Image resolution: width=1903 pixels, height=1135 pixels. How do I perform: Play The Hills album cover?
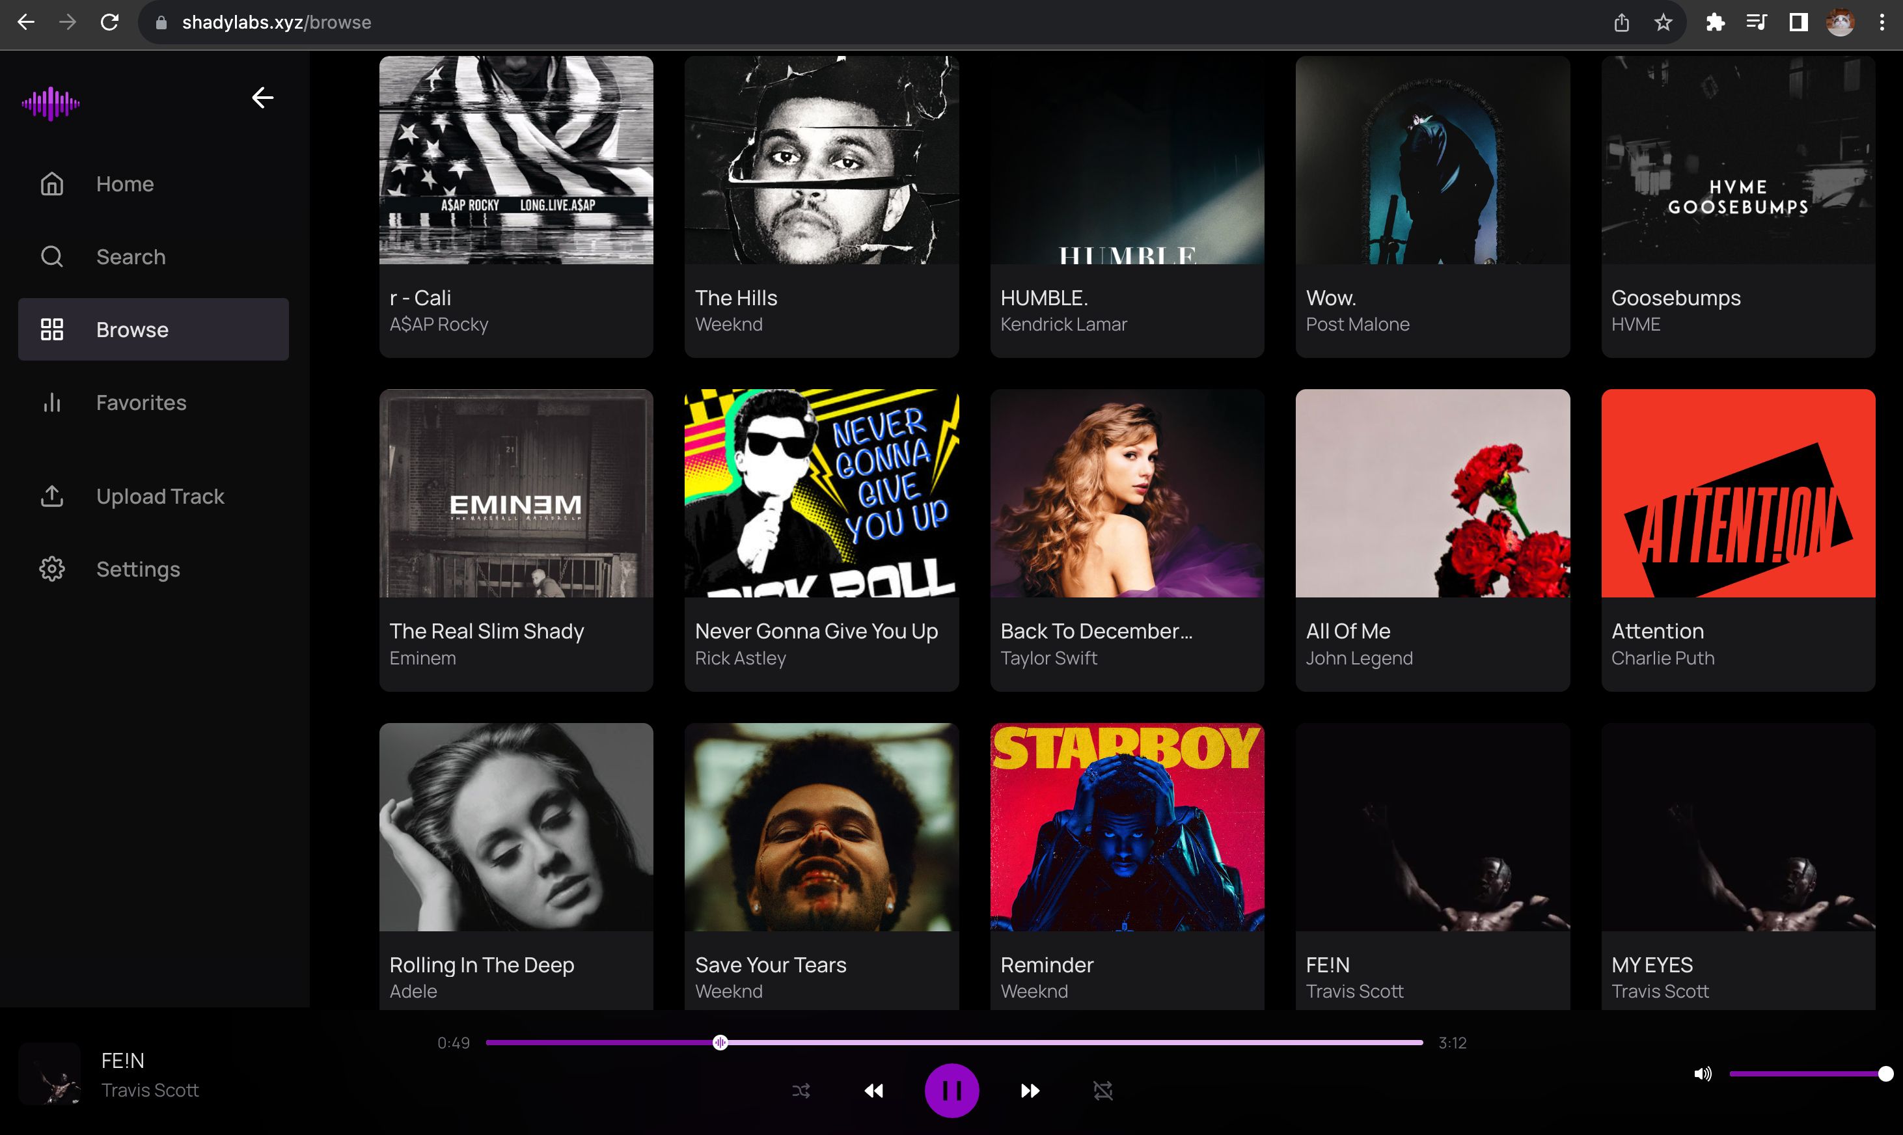tap(821, 160)
